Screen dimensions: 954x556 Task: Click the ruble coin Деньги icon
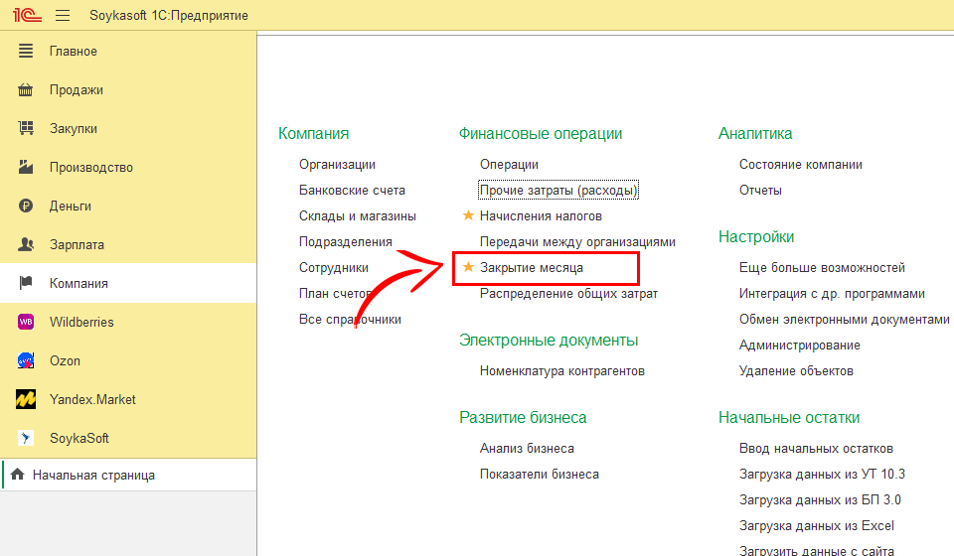[27, 207]
